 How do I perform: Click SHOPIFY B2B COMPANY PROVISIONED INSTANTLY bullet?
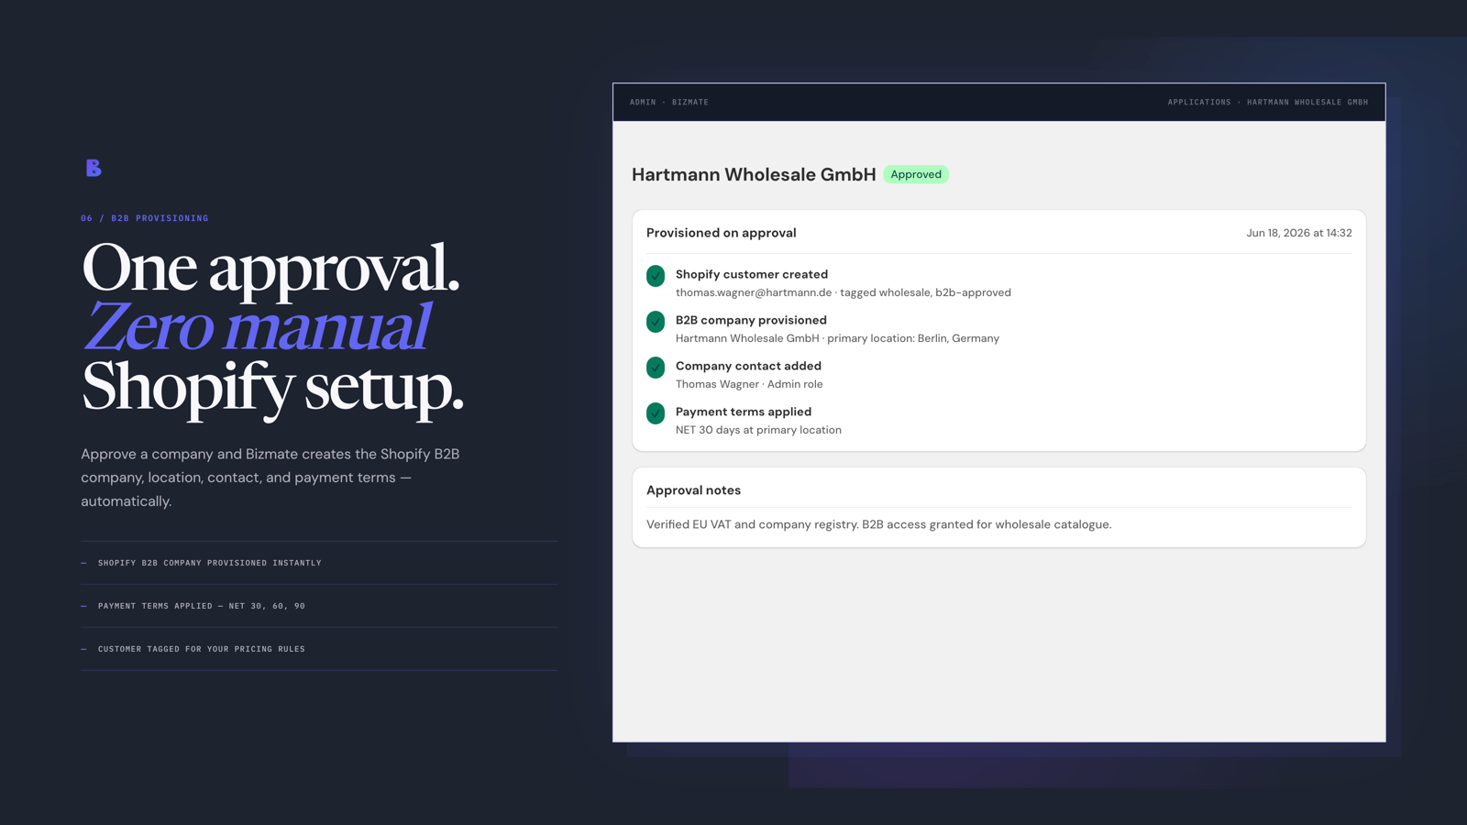(210, 563)
